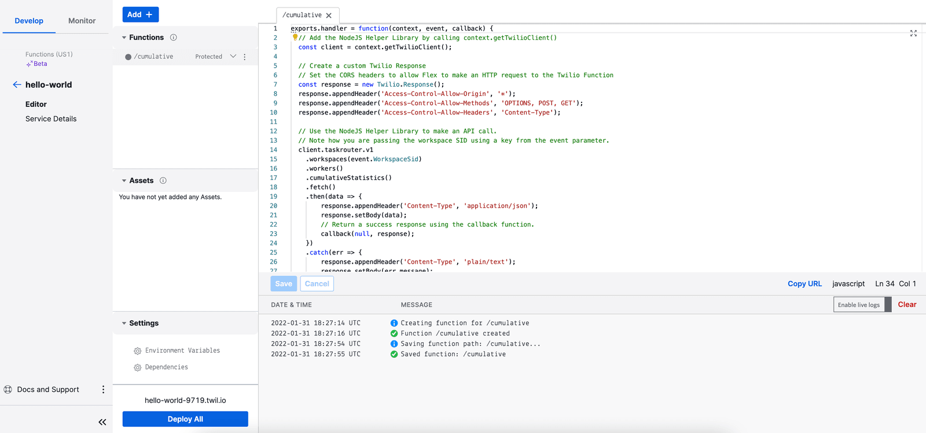
Task: Collapse the sidebar with the double-chevron icon
Action: click(102, 422)
